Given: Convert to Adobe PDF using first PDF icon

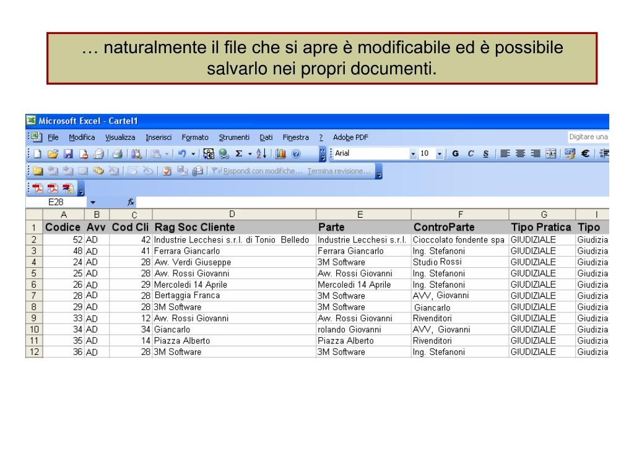Looking at the screenshot, I should point(38,189).
